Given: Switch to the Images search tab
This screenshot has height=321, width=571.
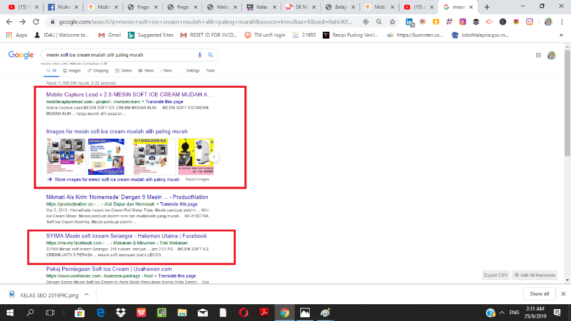Looking at the screenshot, I should pos(72,71).
